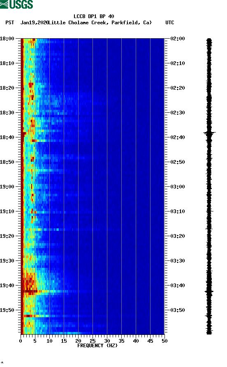Click the Little Cholame Creek, Parkfield, Ca location text
Image resolution: width=227 pixels, height=367 pixels.
click(100, 23)
